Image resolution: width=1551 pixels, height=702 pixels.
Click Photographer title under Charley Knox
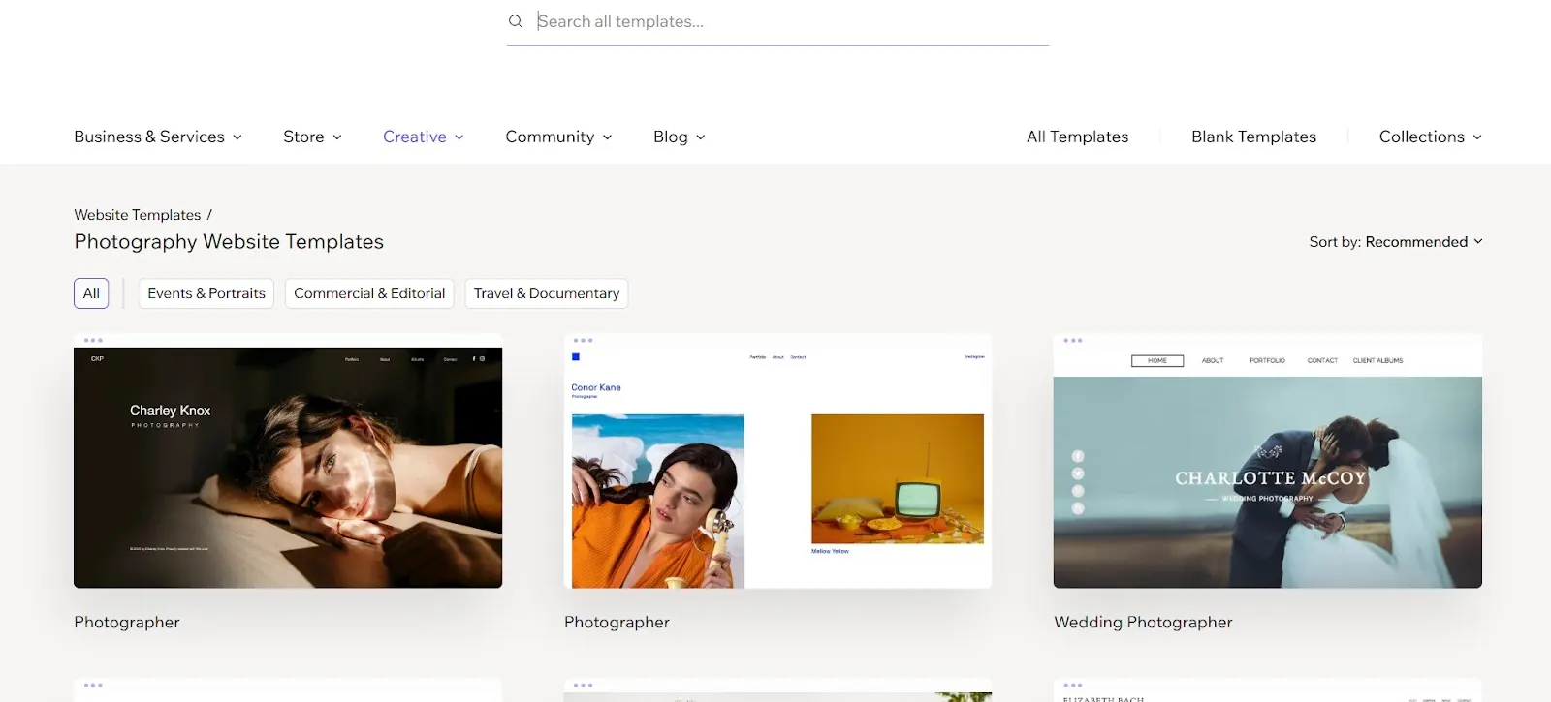coord(127,623)
